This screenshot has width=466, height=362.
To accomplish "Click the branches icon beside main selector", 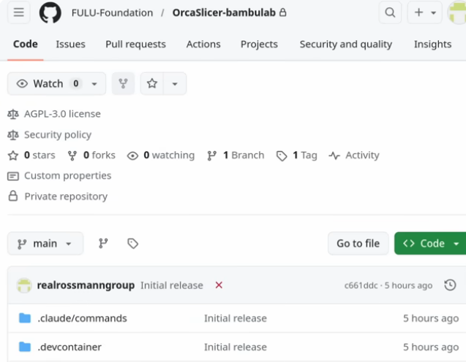I will coord(103,244).
